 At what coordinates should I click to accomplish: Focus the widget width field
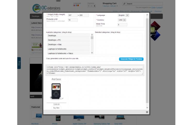[x=73, y=15]
